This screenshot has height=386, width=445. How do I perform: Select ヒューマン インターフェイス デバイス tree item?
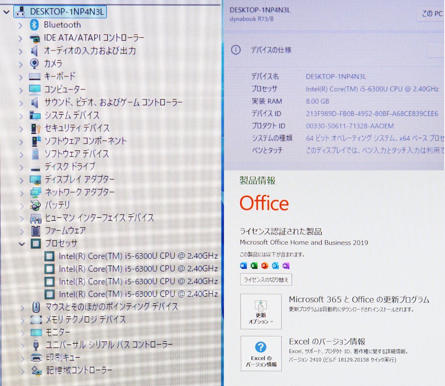(x=99, y=218)
